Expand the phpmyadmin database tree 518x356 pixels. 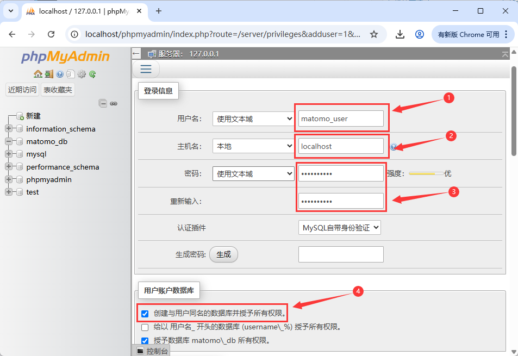9,179
